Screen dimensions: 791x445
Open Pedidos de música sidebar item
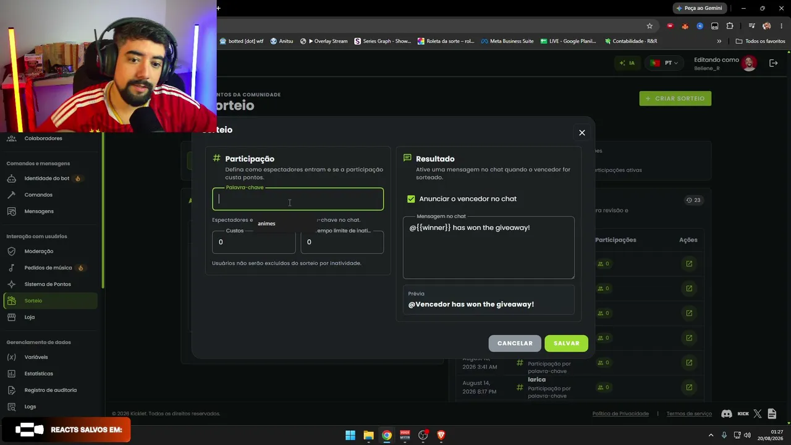[48, 268]
